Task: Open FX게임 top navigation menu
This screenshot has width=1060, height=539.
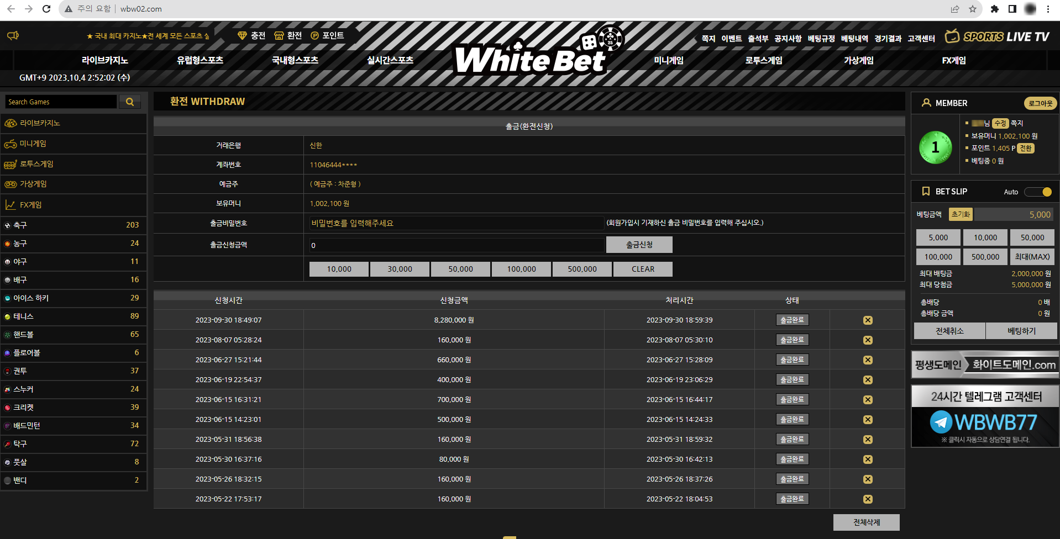Action: coord(954,60)
